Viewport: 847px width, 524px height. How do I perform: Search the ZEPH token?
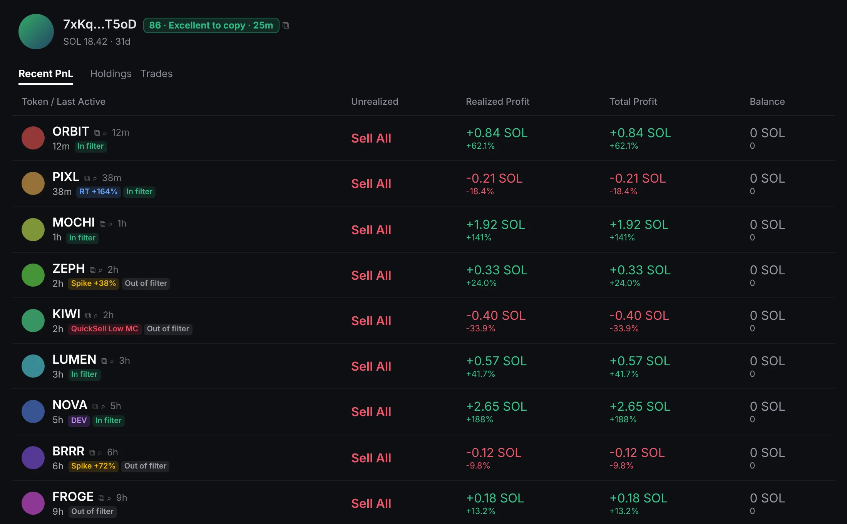coord(100,270)
